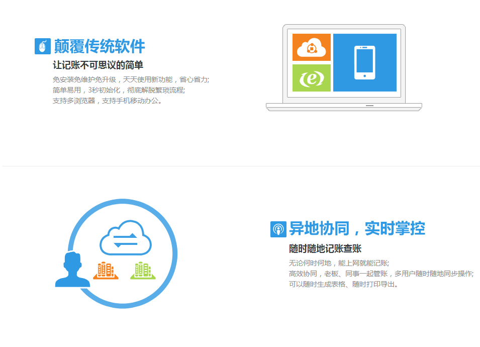This screenshot has height=347, width=480.
Task: Click the line starting 高效协同，老板、同事一起管账
Action: point(380,274)
